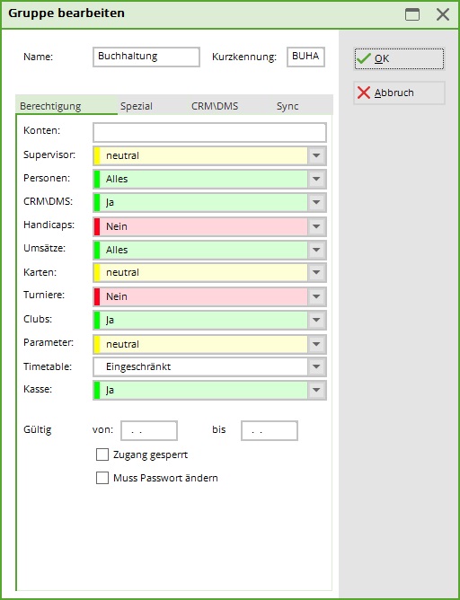Click the green checkmark on the OK button
The width and height of the screenshot is (460, 600).
click(363, 58)
